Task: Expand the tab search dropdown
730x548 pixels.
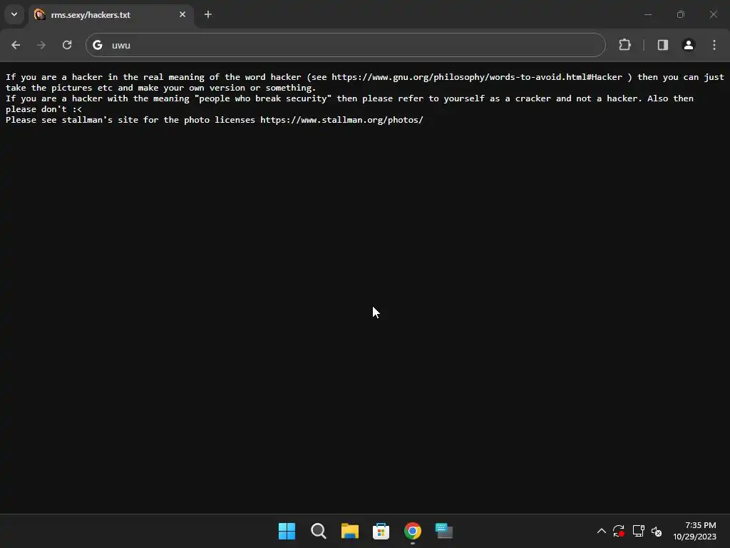Action: [14, 14]
